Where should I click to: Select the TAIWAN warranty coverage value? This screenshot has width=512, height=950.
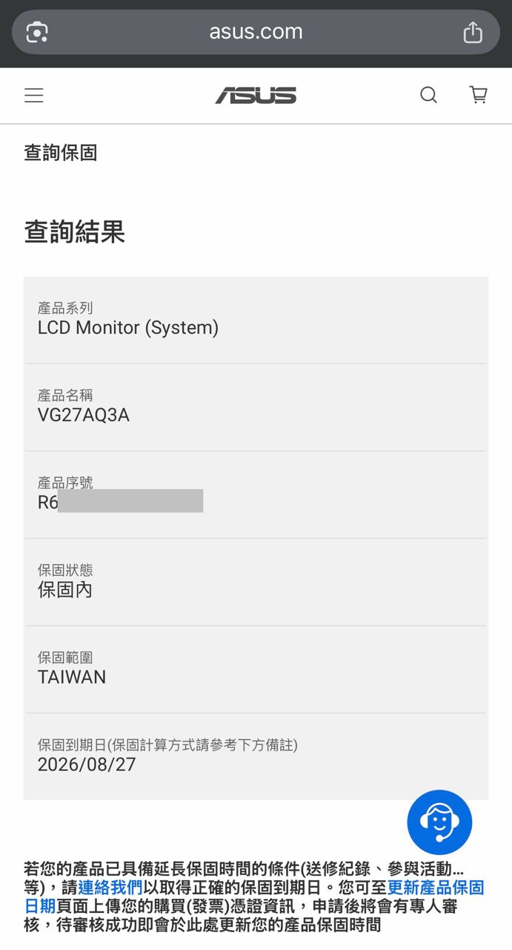(72, 677)
